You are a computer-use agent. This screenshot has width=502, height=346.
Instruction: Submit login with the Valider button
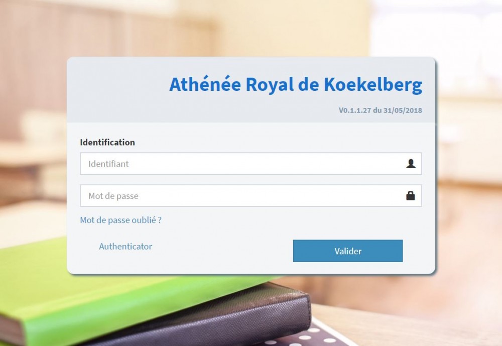pos(348,251)
